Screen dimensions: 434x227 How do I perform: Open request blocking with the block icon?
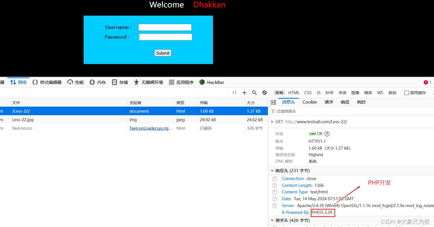click(x=265, y=92)
